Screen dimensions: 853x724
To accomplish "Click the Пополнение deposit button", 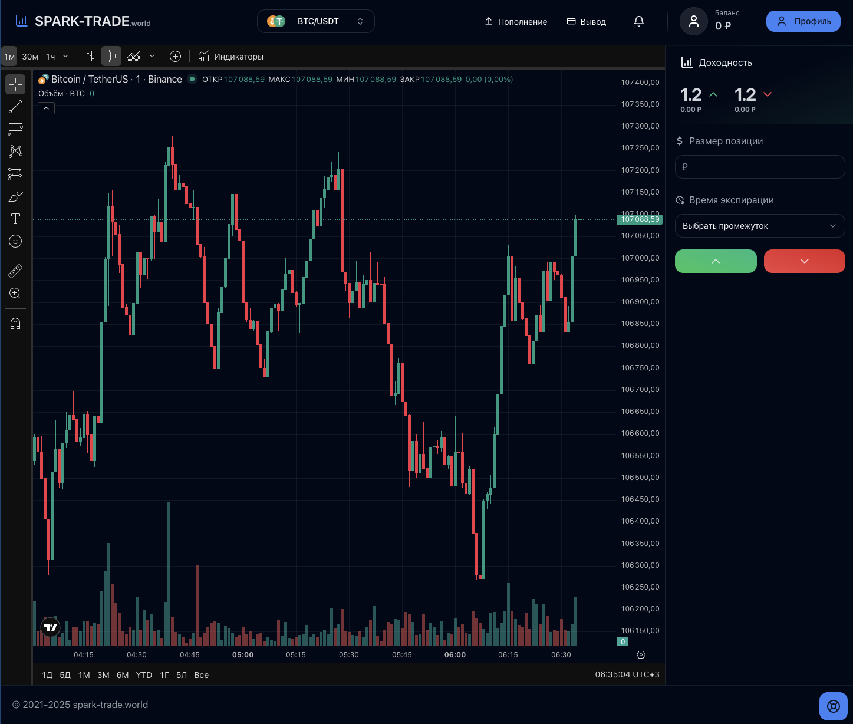I will click(515, 21).
